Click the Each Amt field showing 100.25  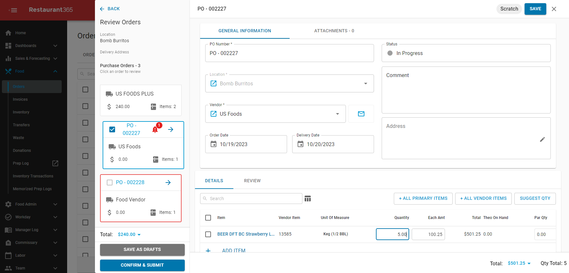pos(428,234)
